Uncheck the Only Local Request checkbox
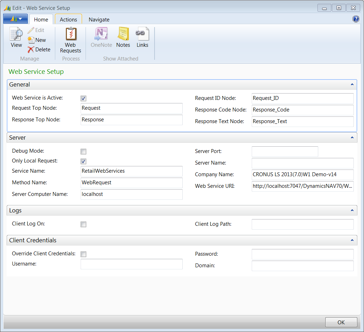Viewport: 364px width, 332px height. coord(83,161)
